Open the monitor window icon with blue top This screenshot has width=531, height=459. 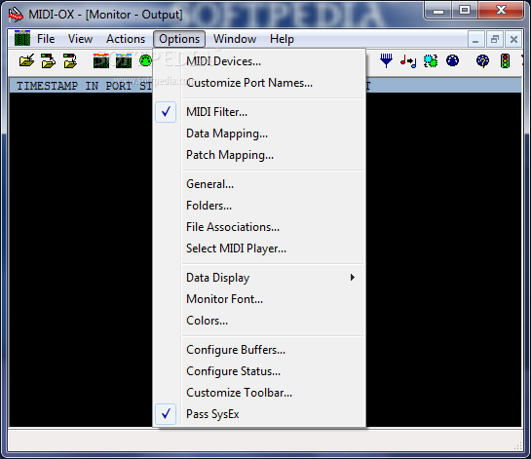coord(124,61)
